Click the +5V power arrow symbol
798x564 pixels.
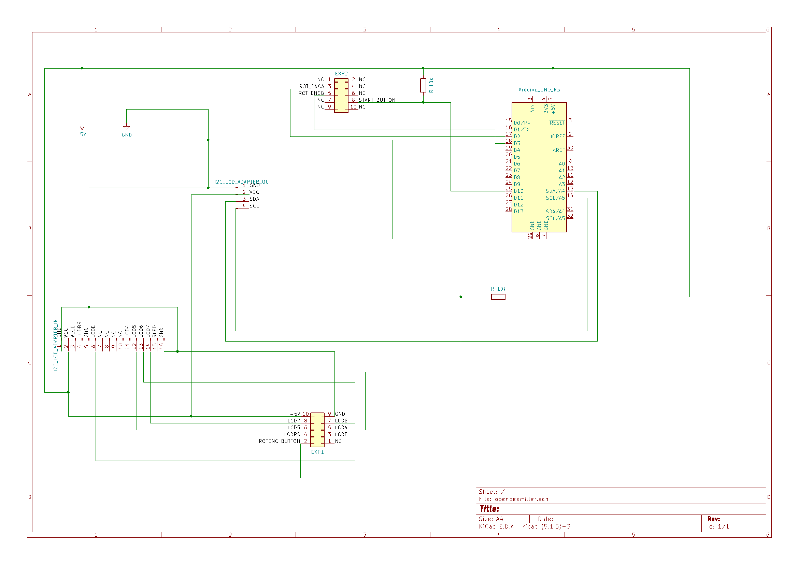(82, 128)
